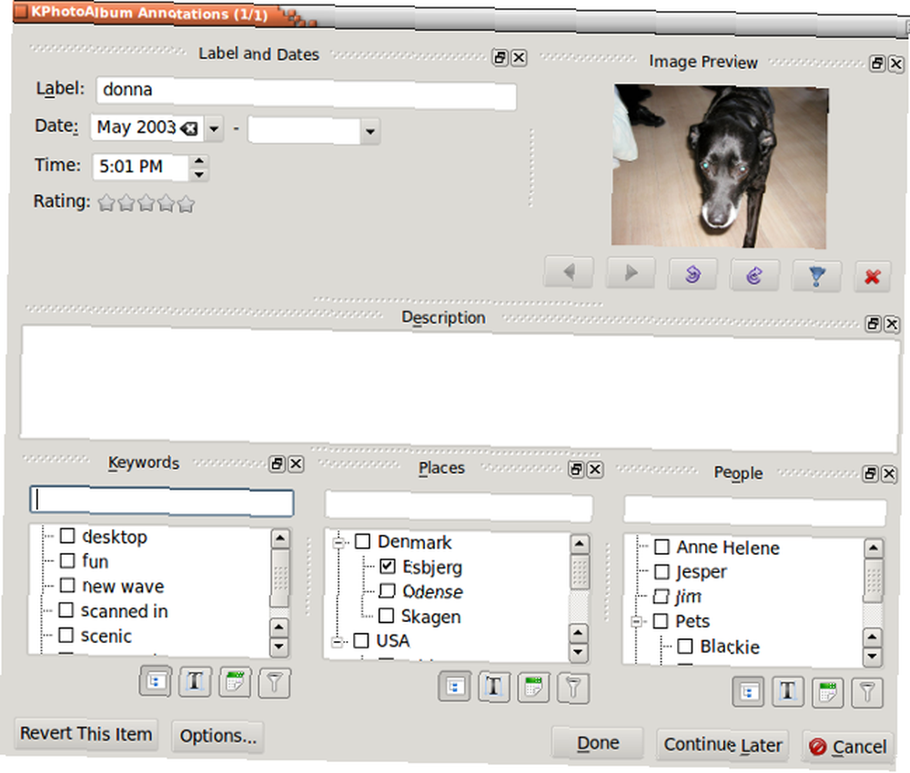Collapse the Pets tree node
Viewport: 910px width, 773px height.
click(x=637, y=622)
